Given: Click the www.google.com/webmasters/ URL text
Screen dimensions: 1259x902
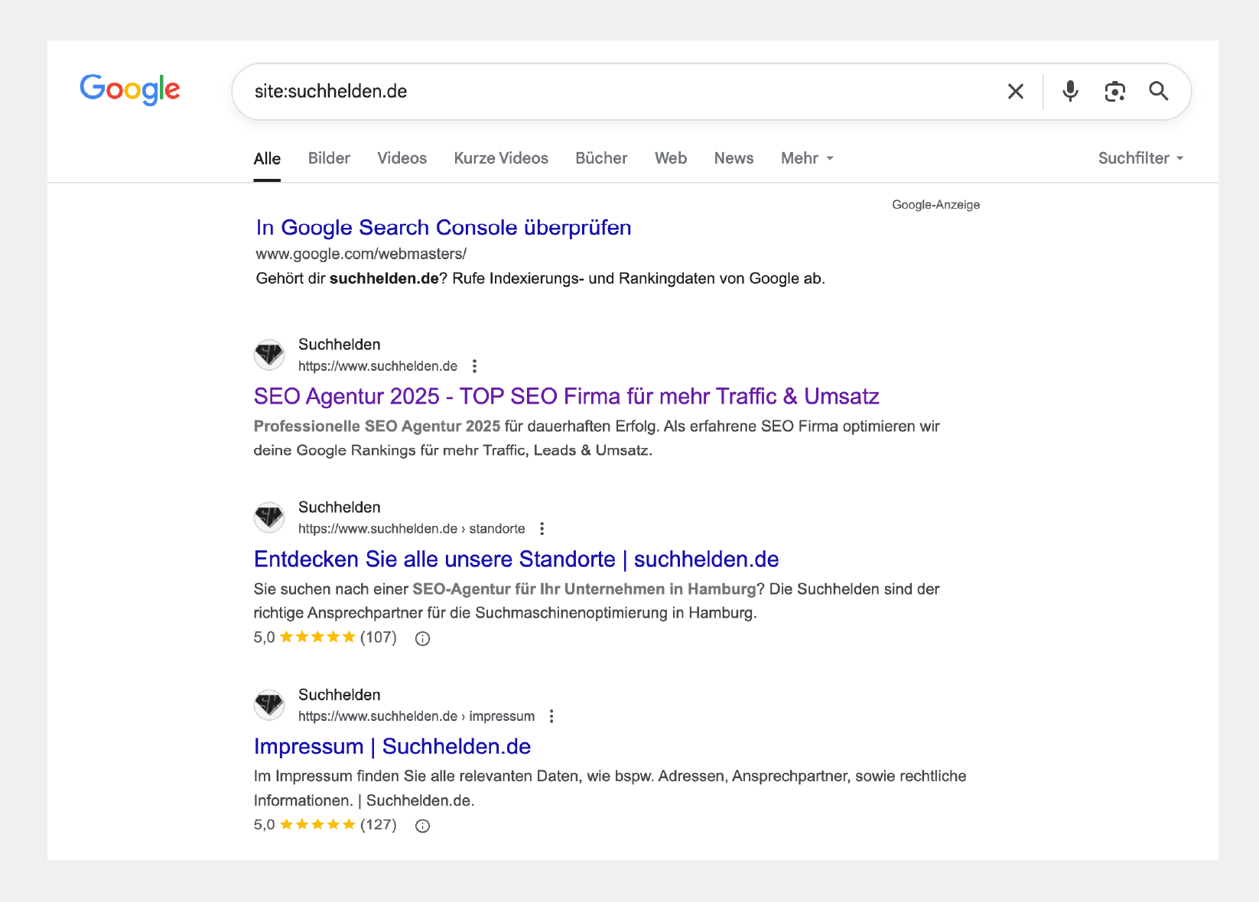Looking at the screenshot, I should click(x=361, y=254).
